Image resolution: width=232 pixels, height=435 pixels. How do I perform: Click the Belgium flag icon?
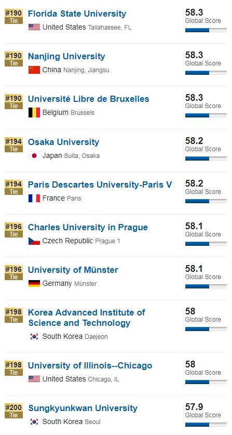[x=34, y=112]
